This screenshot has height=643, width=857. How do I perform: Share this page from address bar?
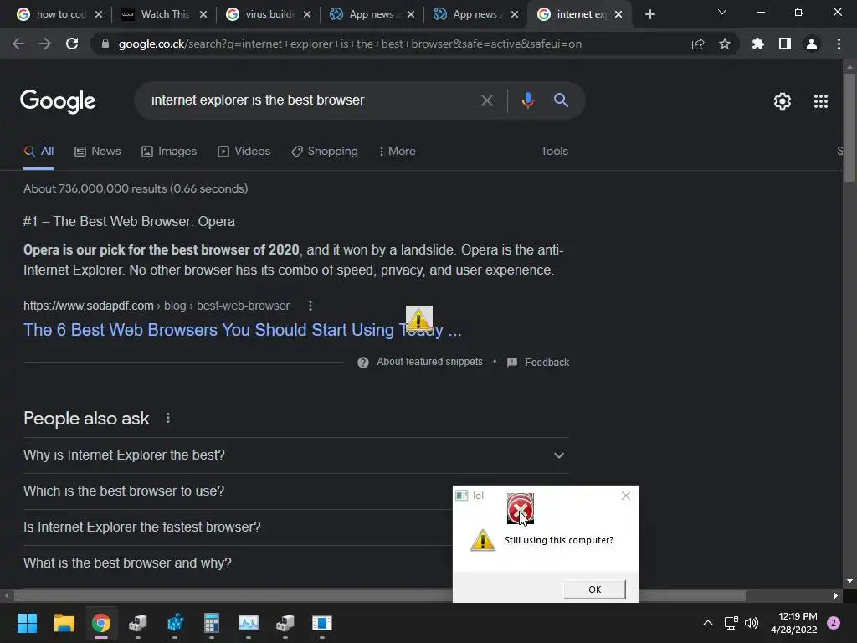click(x=698, y=44)
